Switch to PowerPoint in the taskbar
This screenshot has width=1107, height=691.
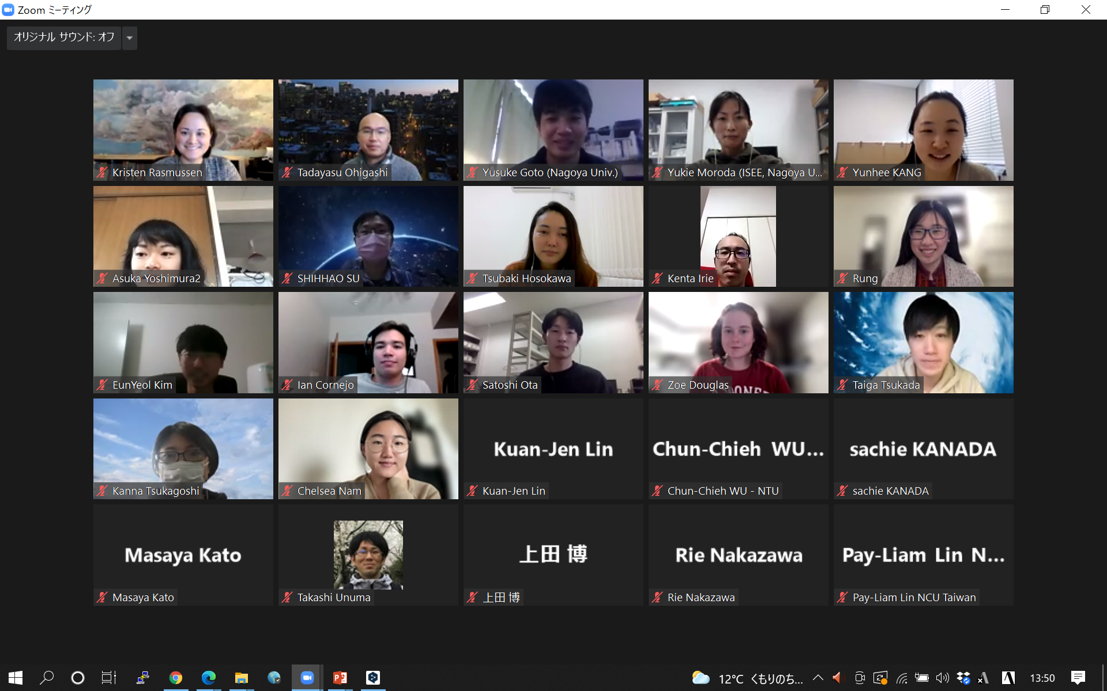[340, 678]
